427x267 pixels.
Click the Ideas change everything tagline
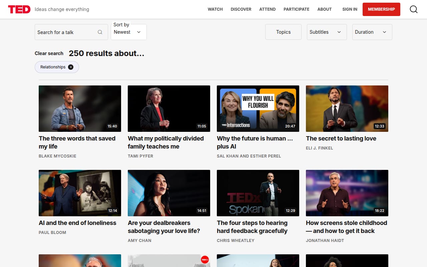(62, 9)
